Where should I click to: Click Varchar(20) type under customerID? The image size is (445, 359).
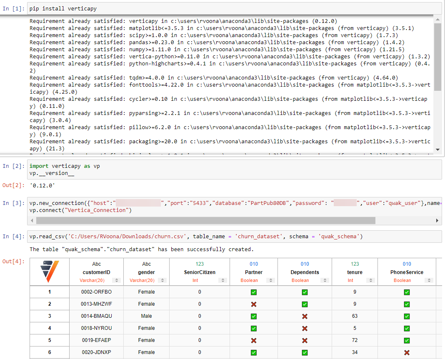92,280
